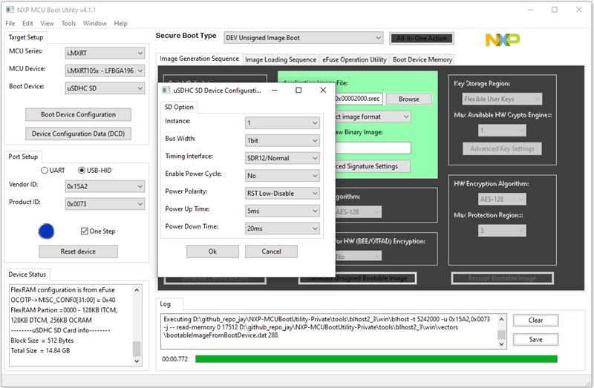Click the blue connection status indicator
The height and width of the screenshot is (388, 594).
(x=46, y=231)
